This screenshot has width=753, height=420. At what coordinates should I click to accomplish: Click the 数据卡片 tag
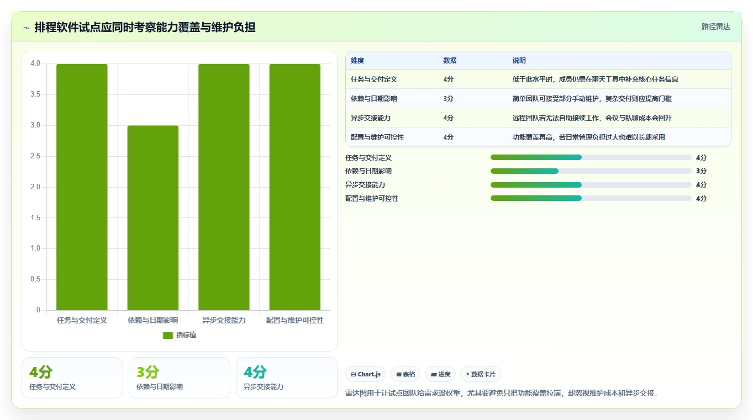(x=481, y=374)
